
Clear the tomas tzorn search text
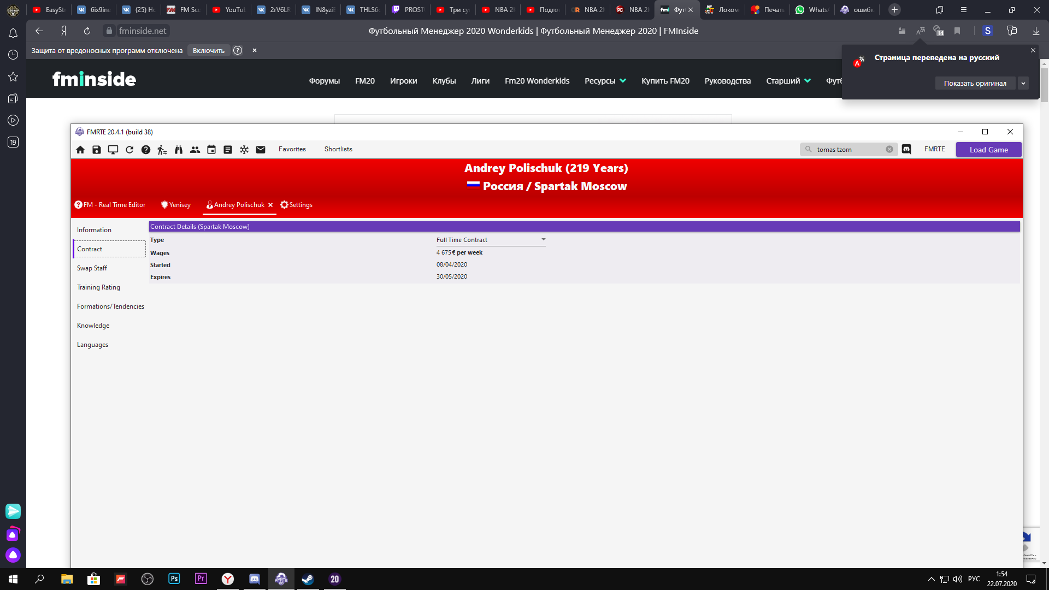coord(889,149)
